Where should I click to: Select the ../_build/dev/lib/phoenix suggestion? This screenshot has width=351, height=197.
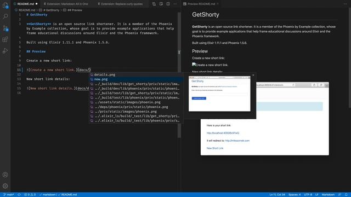coord(137,89)
